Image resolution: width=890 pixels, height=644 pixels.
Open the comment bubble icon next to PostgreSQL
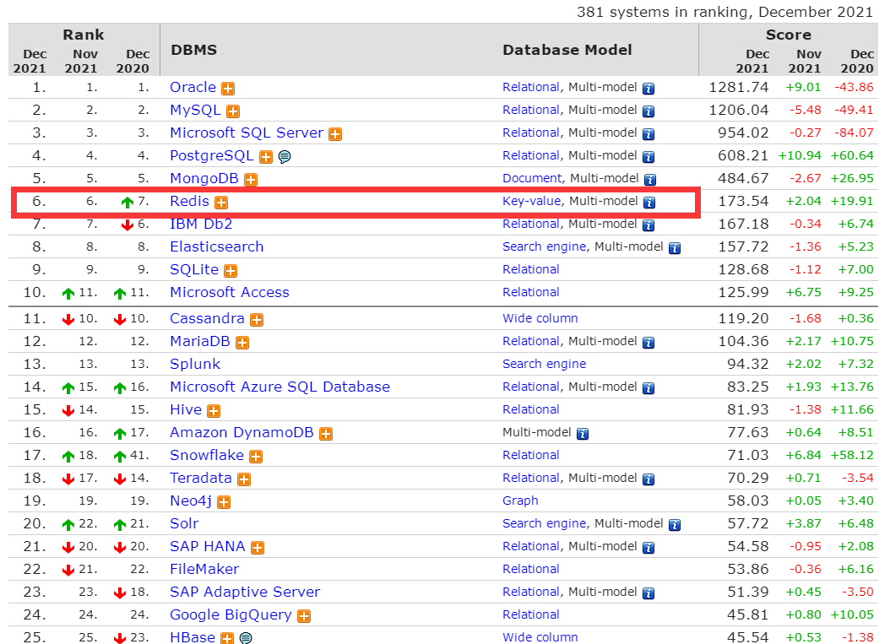(285, 157)
